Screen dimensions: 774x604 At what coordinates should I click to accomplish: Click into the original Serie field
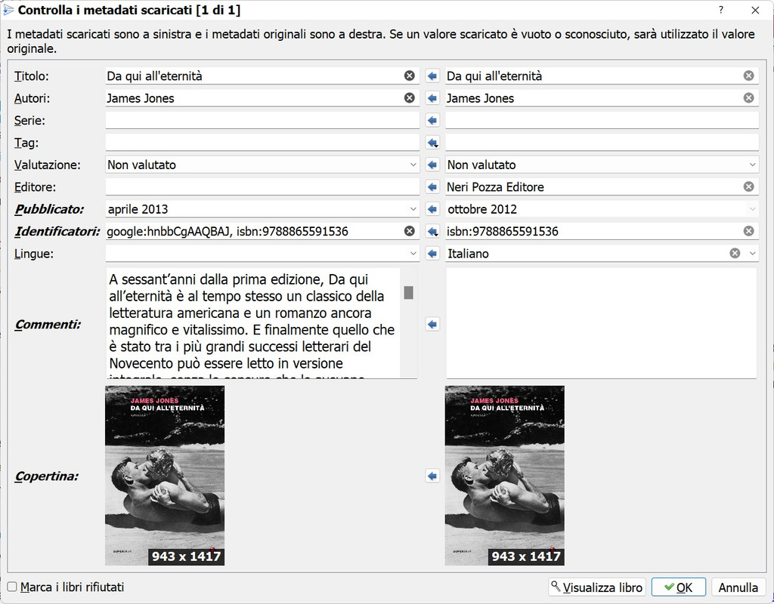click(x=602, y=120)
